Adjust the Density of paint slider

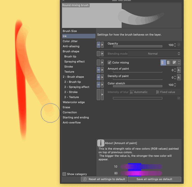click(137, 79)
